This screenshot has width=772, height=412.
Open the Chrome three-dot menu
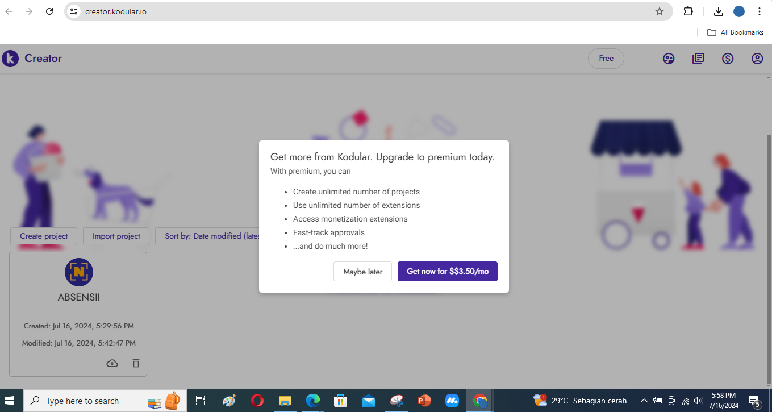point(760,11)
